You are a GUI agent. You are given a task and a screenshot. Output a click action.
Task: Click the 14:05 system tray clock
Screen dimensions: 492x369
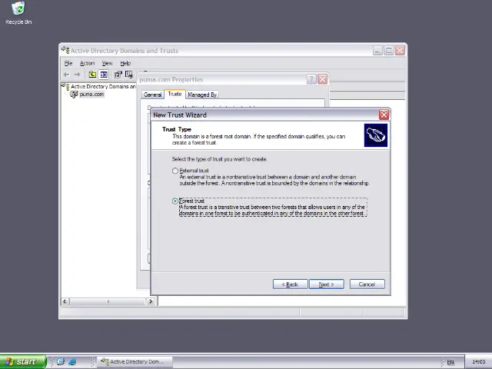(478, 362)
